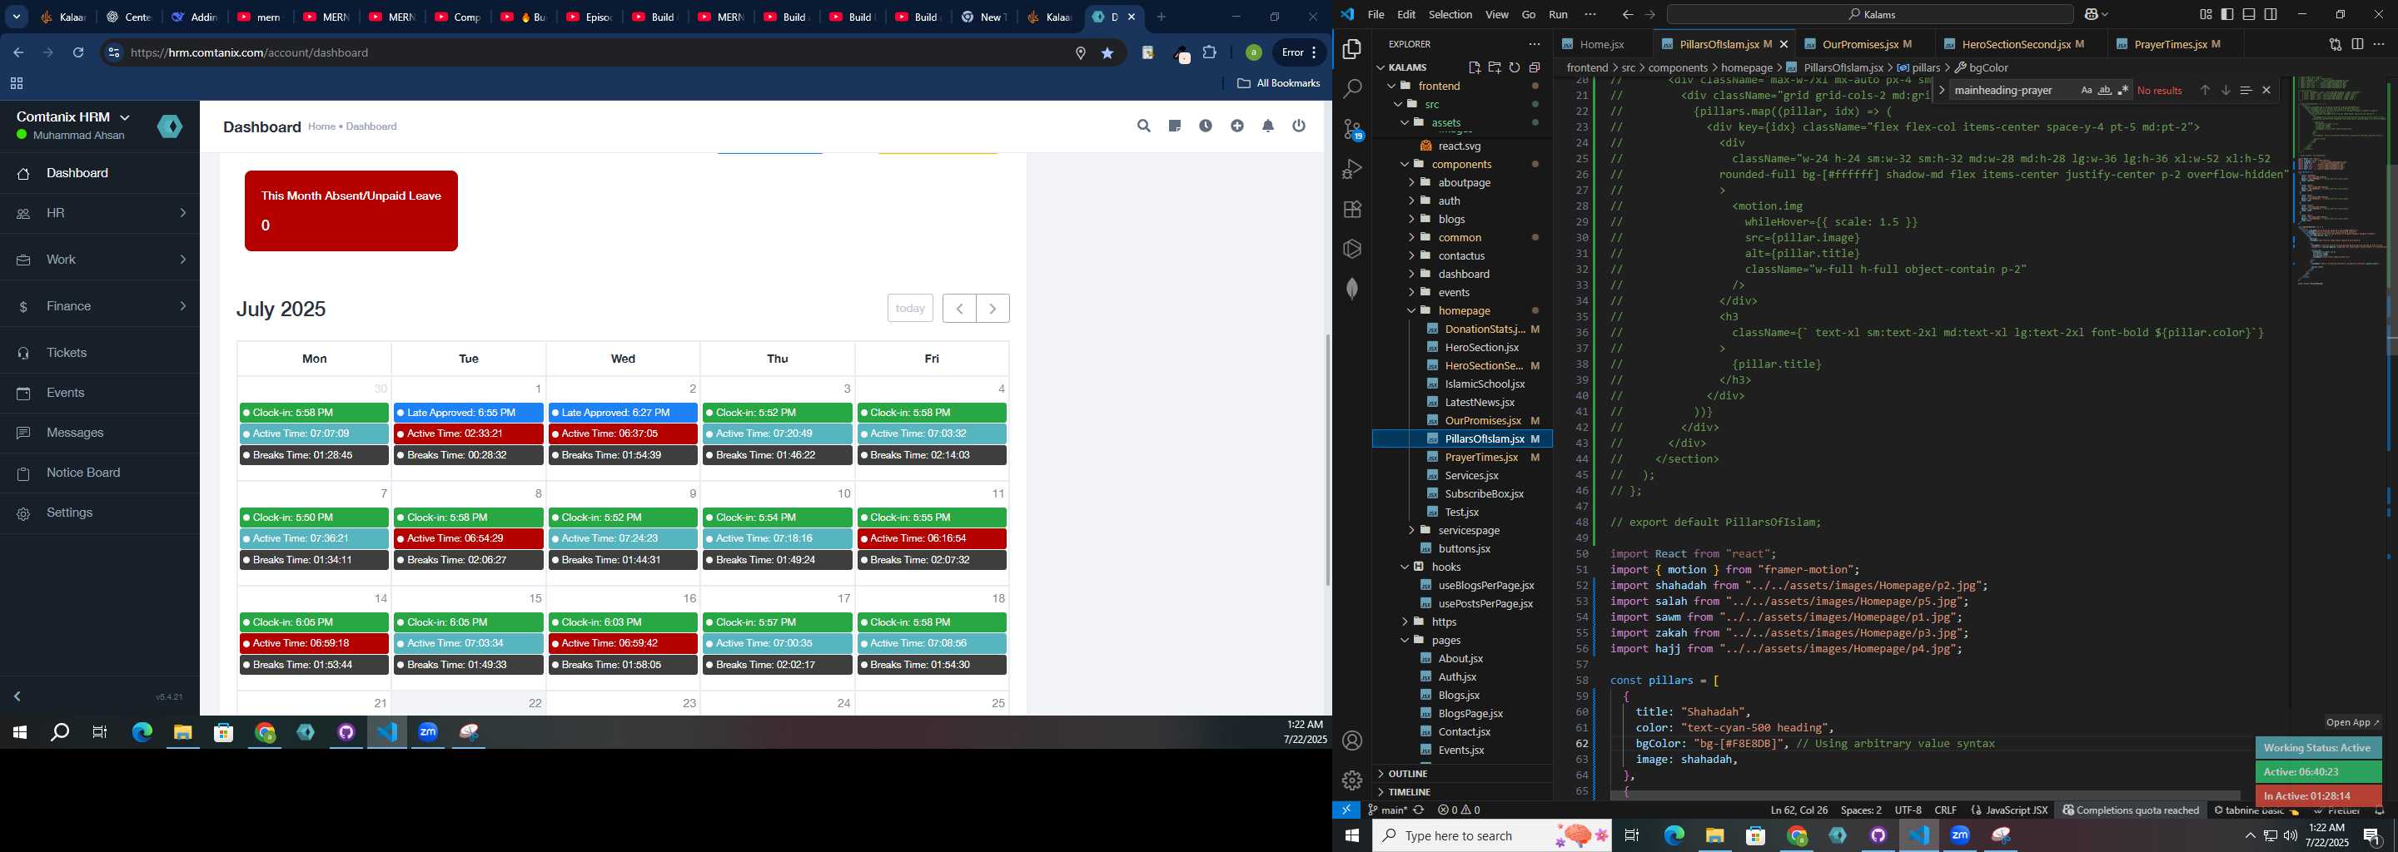Click previous match arrow in find widget

coord(2204,90)
